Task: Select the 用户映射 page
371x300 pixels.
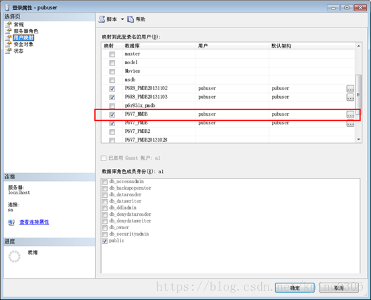Action: [x=23, y=38]
